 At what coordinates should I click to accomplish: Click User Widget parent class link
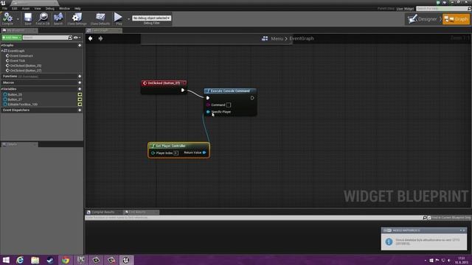[405, 9]
